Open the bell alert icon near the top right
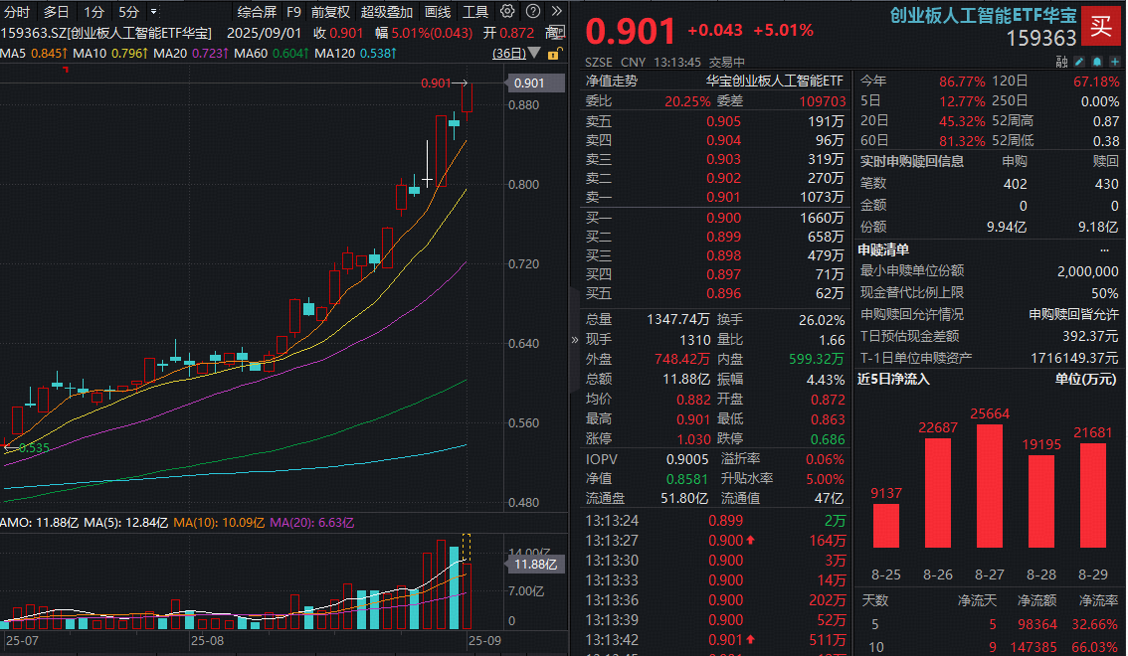Viewport: 1128px width, 656px height. (1096, 61)
